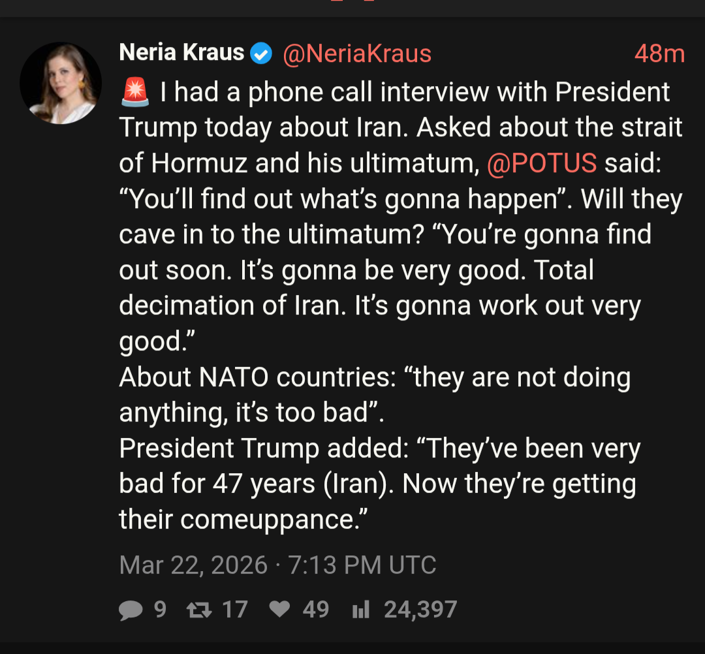
Task: Open Neria Kraus's profile picture
Action: [x=61, y=83]
